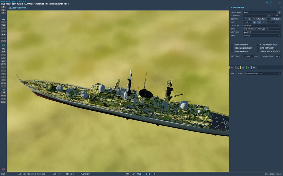Screen dimensions: 283x176
Task: Click the COMBAT button
Action: pyautogui.click(x=276, y=19)
